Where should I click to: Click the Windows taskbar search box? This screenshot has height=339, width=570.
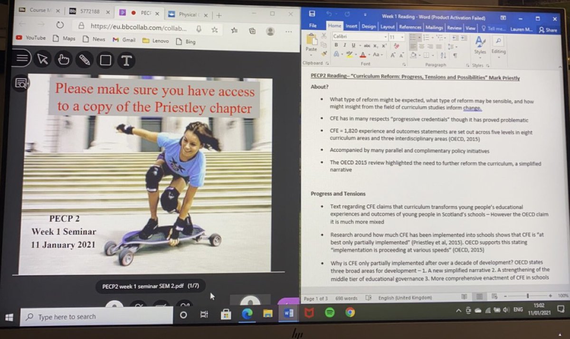(x=96, y=317)
